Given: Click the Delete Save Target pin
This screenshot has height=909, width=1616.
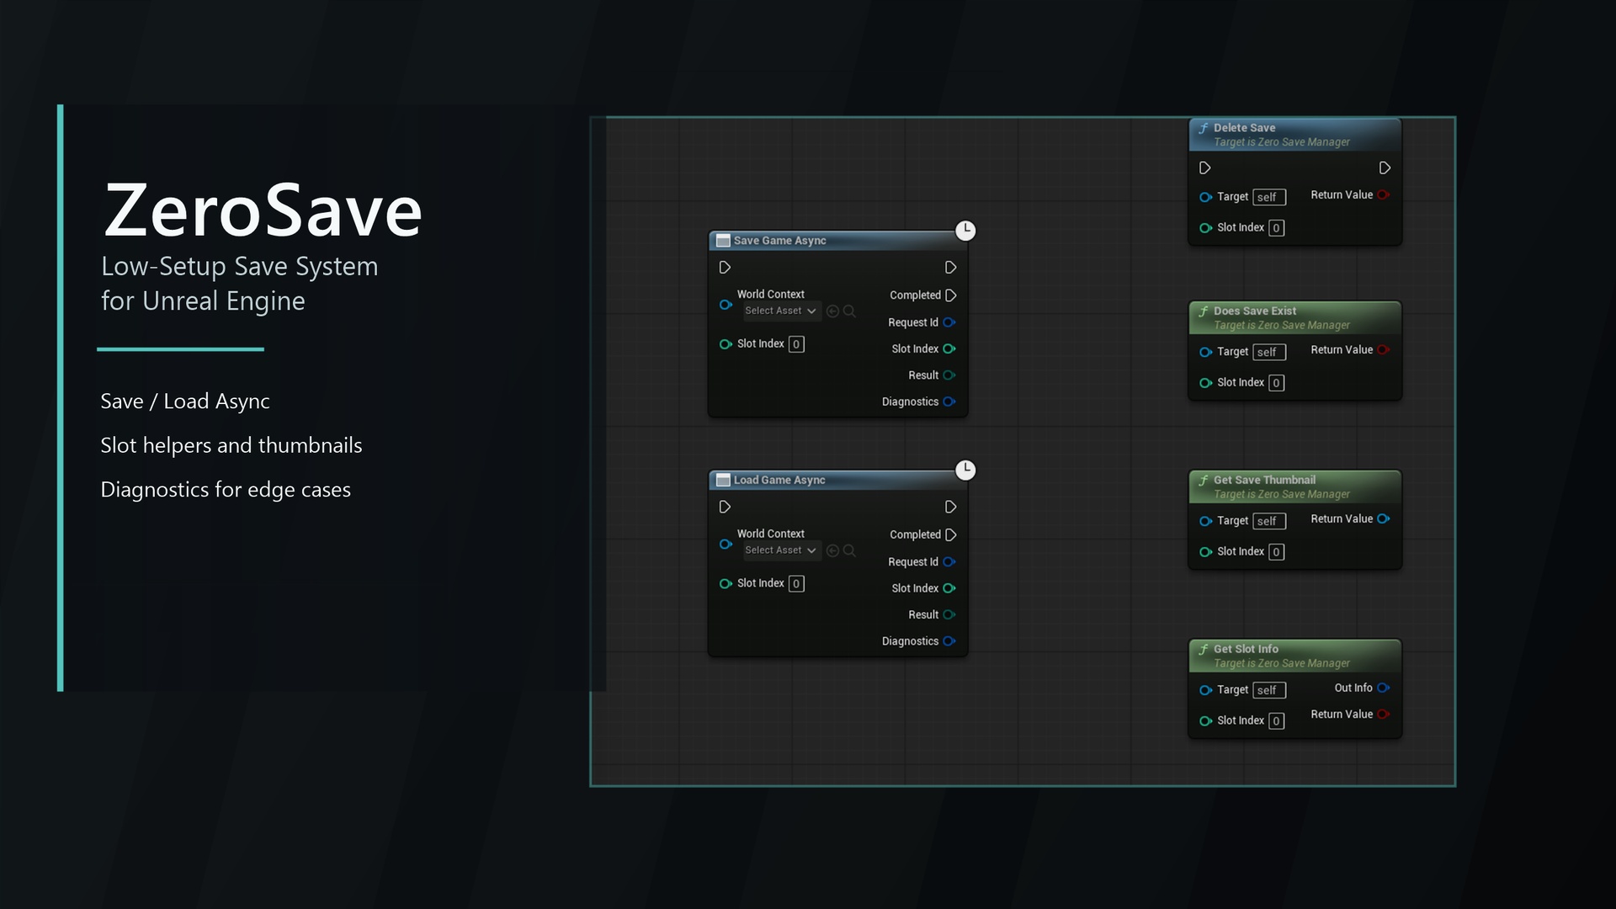Looking at the screenshot, I should click(x=1205, y=197).
